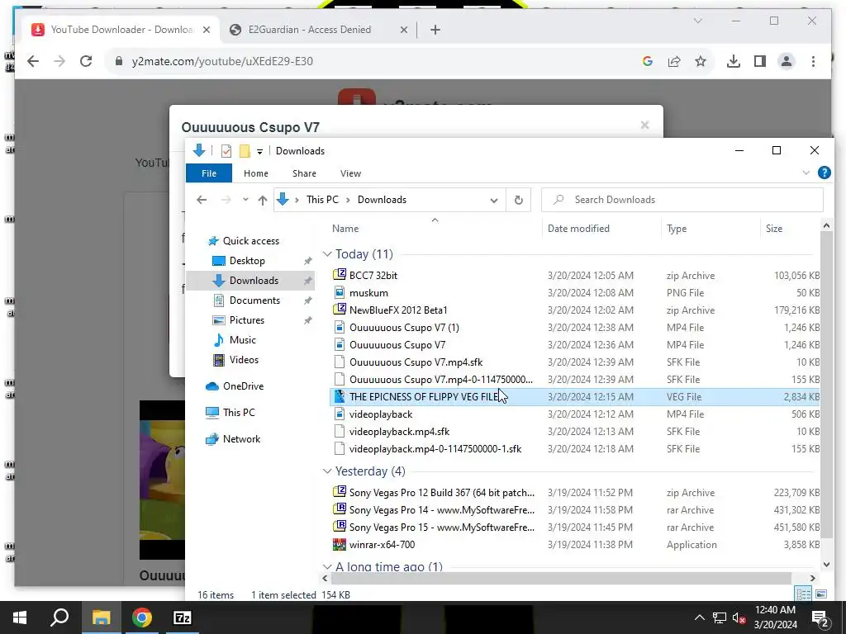This screenshot has height=634, width=846.
Task: Collapse the A long time ago group
Action: coord(327,566)
